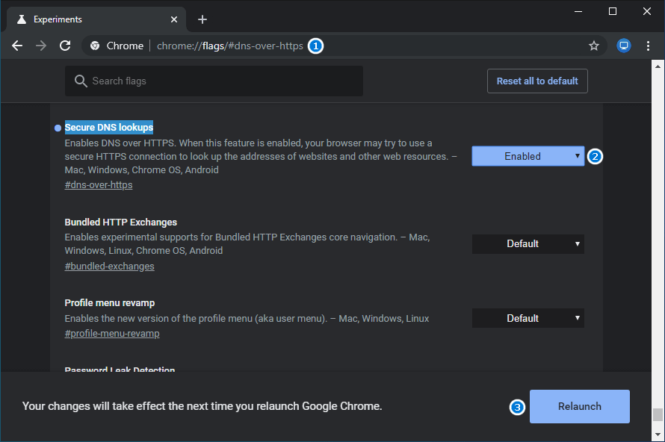Bookmark this page with the star icon
Image resolution: width=665 pixels, height=442 pixels.
coord(594,46)
